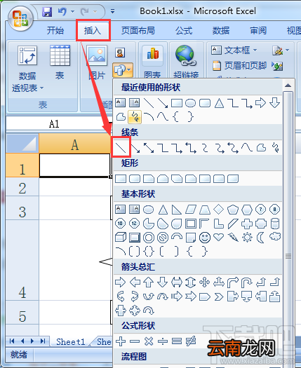Insert a chart with the 图表 button
This screenshot has height=368, width=301.
(153, 62)
